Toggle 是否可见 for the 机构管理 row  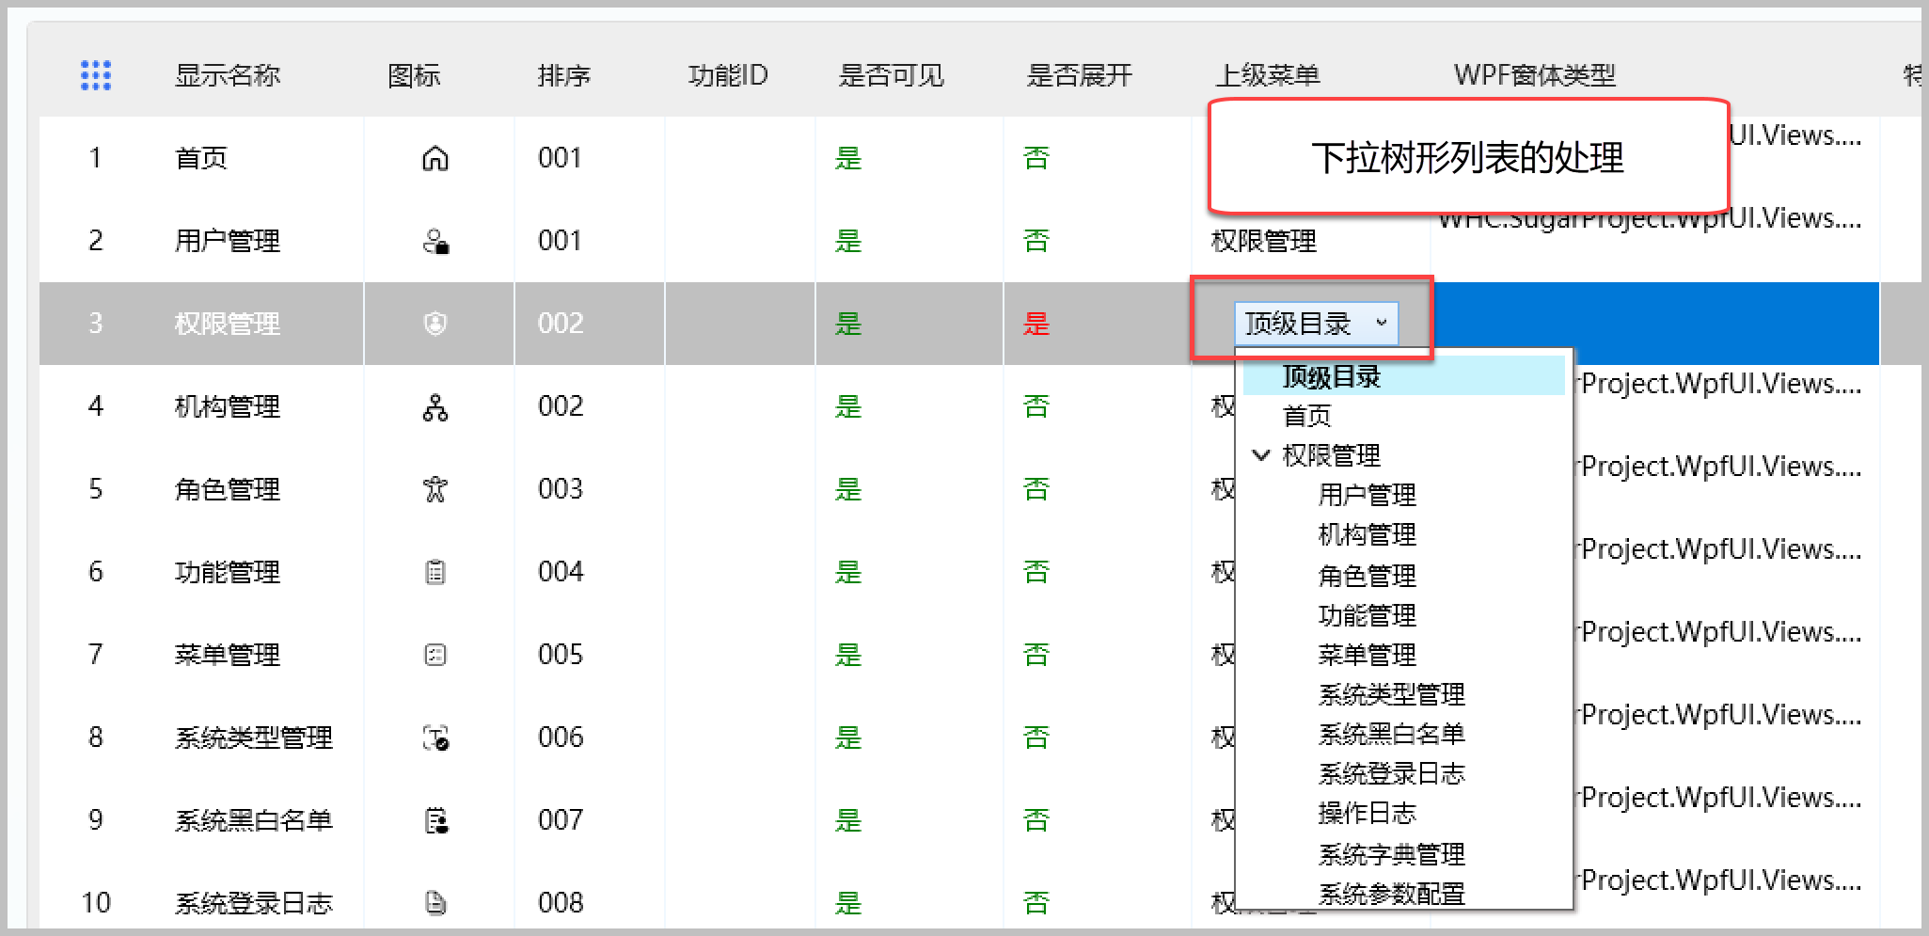point(847,406)
